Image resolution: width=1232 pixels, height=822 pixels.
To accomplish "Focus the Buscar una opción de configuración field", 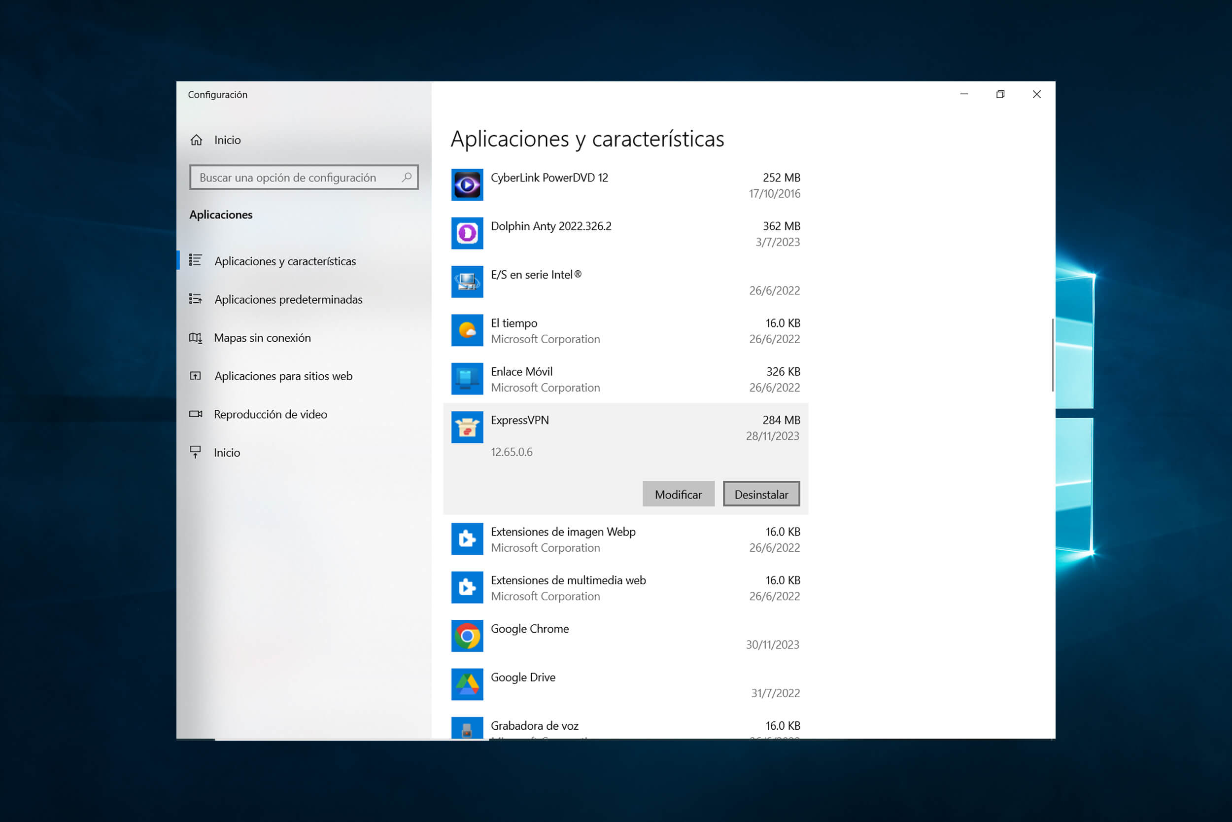I will (304, 177).
